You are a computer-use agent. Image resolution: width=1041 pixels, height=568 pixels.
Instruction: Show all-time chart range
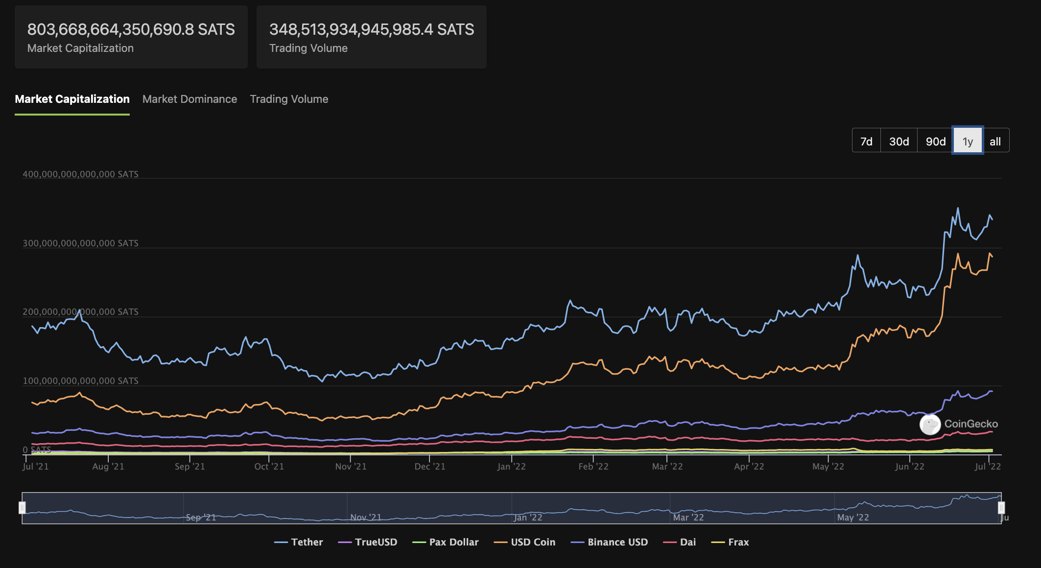995,141
